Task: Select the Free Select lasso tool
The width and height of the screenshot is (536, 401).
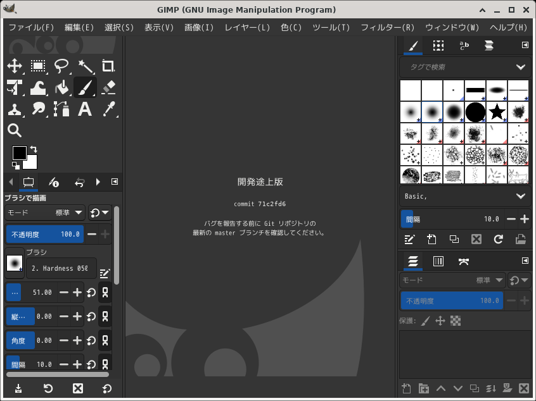Action: tap(61, 66)
